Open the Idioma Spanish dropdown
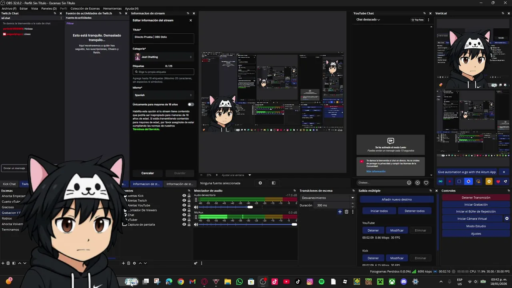 pos(163,95)
